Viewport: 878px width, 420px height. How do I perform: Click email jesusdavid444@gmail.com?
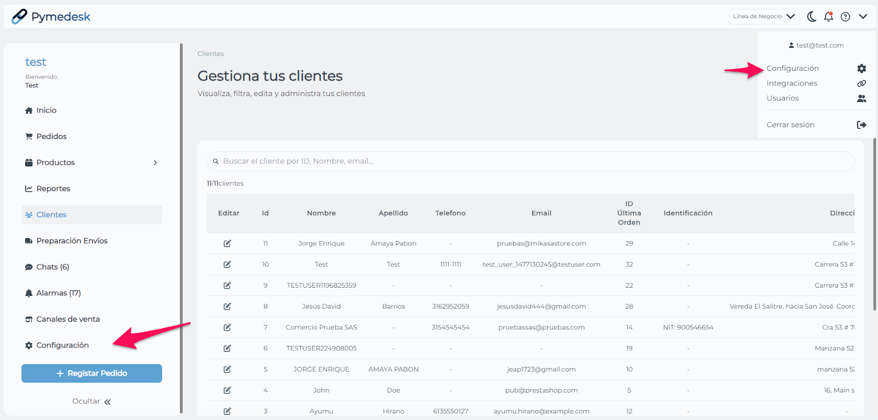pos(541,306)
